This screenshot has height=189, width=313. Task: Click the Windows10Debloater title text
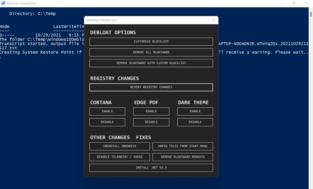tap(101, 20)
